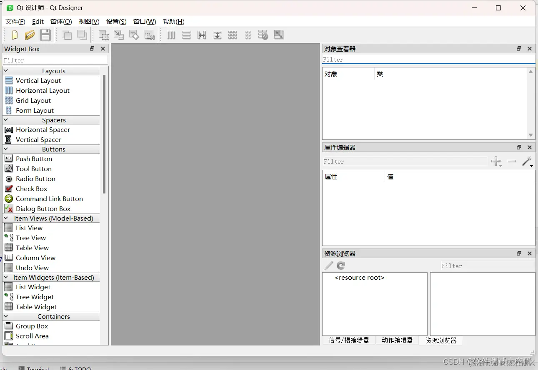Click the Widget Box vertical scrollbar
The image size is (538, 370).
(x=104, y=134)
